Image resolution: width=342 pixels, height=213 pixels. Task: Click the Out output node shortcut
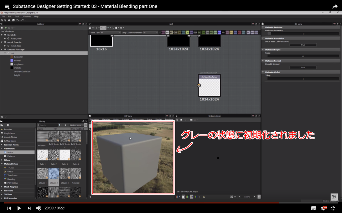[256, 32]
